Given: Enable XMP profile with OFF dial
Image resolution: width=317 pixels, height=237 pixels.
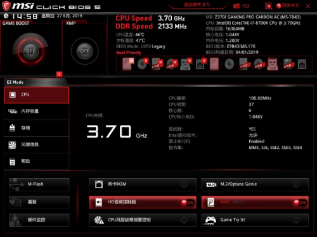Looking at the screenshot, I should tap(84, 51).
